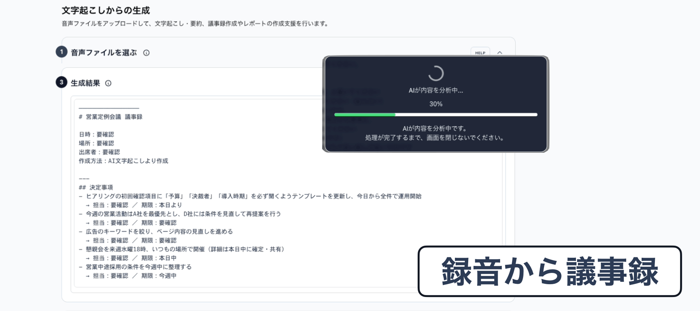Click the 今週の営業活動はA社を最優先 line
This screenshot has height=311, width=700.
[x=180, y=214]
